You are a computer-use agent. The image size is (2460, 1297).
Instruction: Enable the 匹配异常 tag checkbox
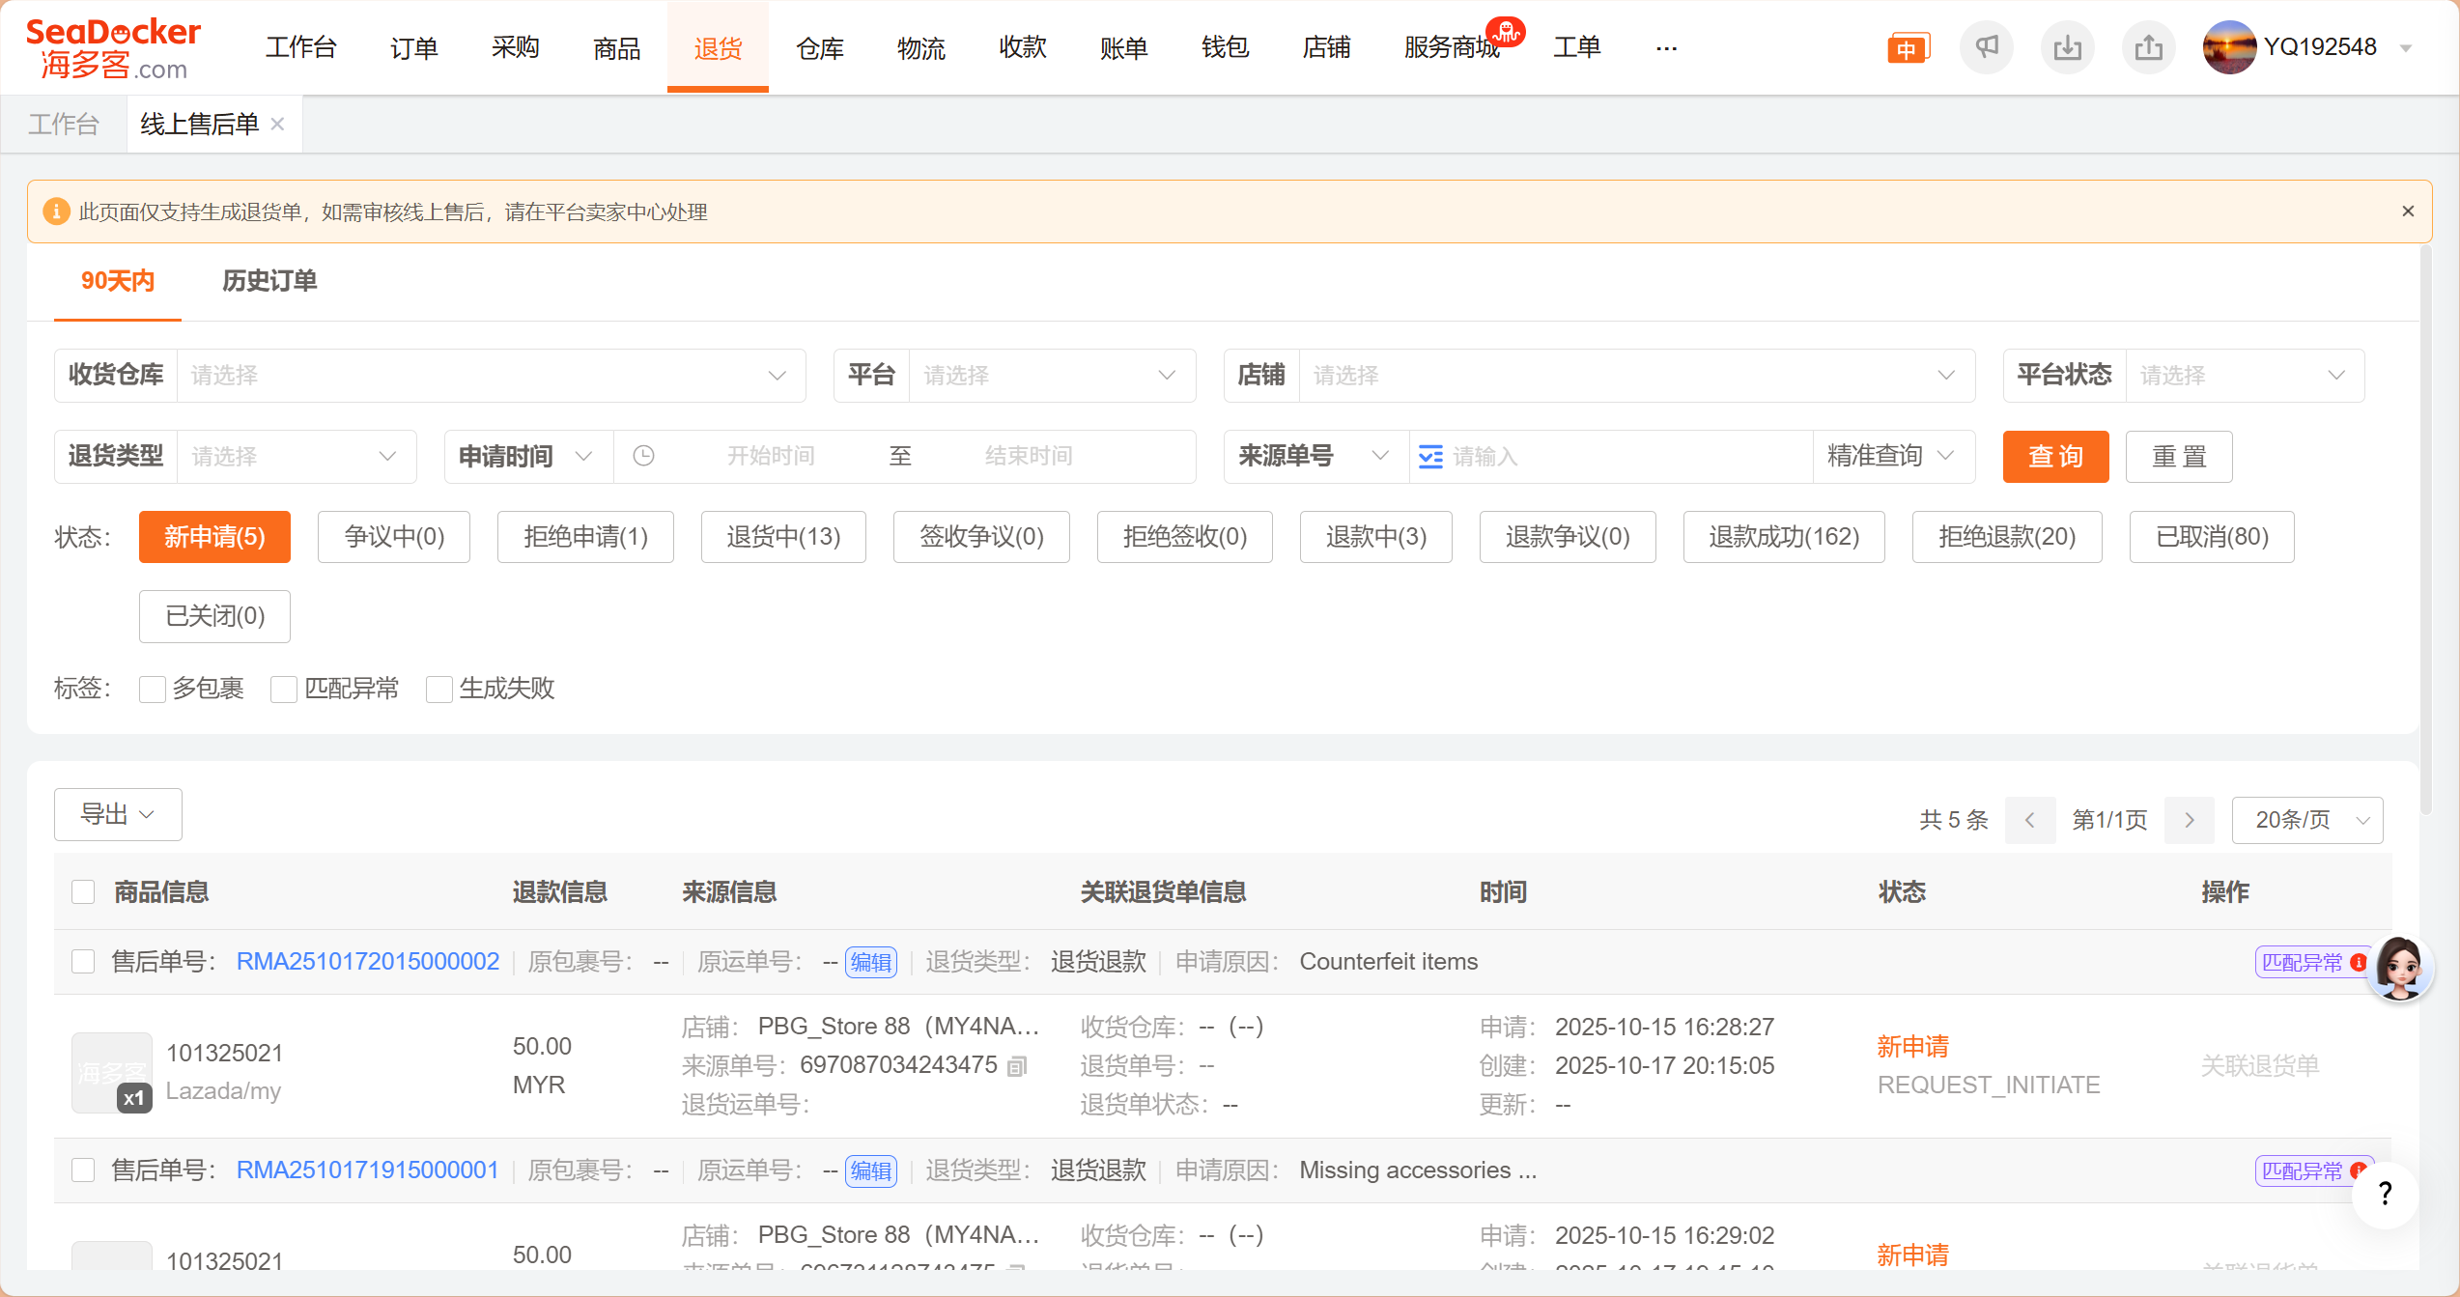(x=284, y=689)
